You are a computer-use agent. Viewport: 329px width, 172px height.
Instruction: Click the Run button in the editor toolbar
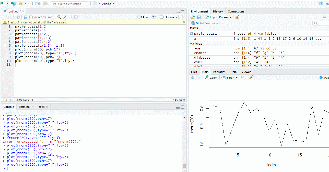point(143,17)
